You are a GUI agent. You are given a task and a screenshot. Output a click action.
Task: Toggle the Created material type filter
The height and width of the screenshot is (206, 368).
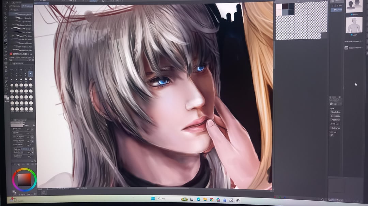[x=335, y=112]
